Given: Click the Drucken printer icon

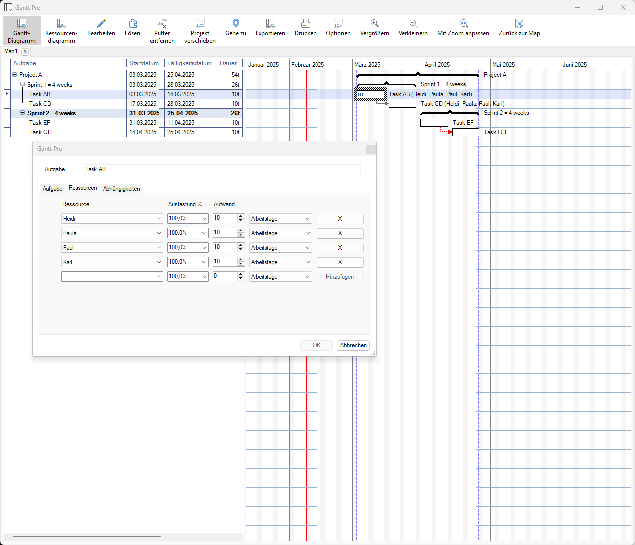Looking at the screenshot, I should click(306, 23).
